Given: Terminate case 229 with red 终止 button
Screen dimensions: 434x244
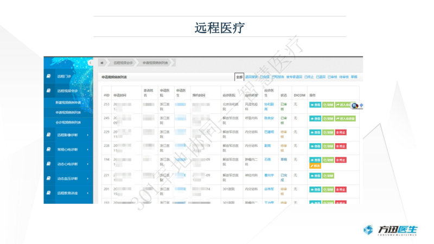Looking at the screenshot, I should [x=341, y=132].
